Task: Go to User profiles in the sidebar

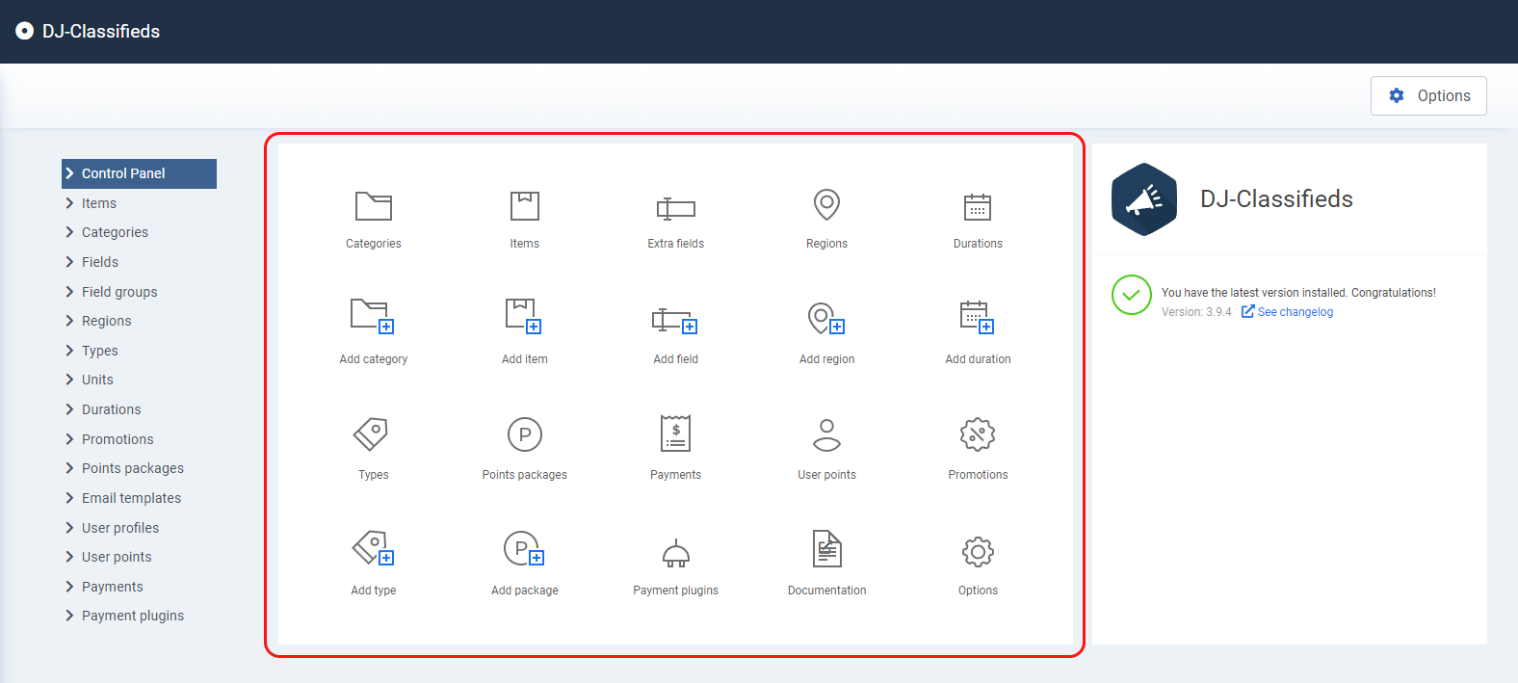Action: (x=119, y=528)
